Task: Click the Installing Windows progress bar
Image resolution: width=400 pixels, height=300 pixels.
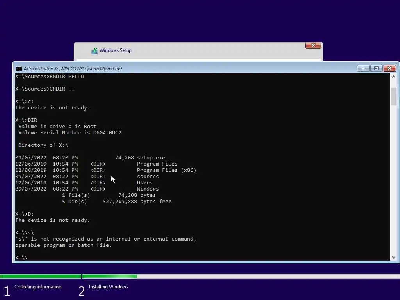Action: pos(241,277)
